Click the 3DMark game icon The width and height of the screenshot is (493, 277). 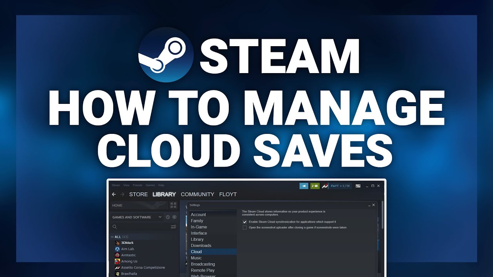(x=117, y=243)
